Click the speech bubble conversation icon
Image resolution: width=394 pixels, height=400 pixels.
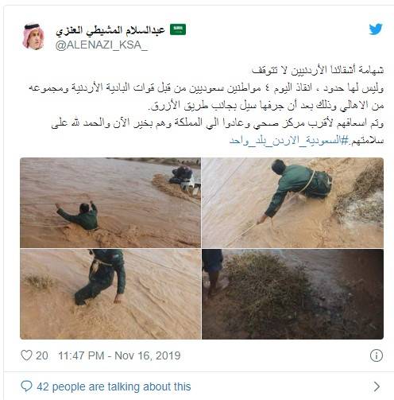26,386
